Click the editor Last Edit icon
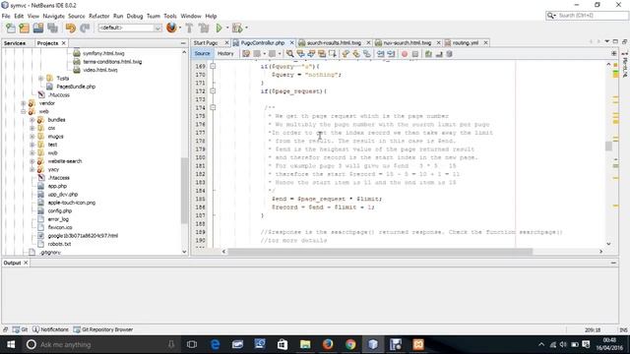This screenshot has width=630, height=354. pos(246,54)
